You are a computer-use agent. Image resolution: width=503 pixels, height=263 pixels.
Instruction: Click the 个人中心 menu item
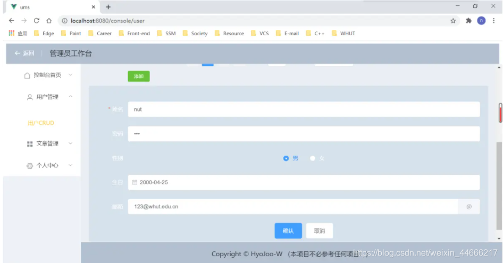(47, 165)
